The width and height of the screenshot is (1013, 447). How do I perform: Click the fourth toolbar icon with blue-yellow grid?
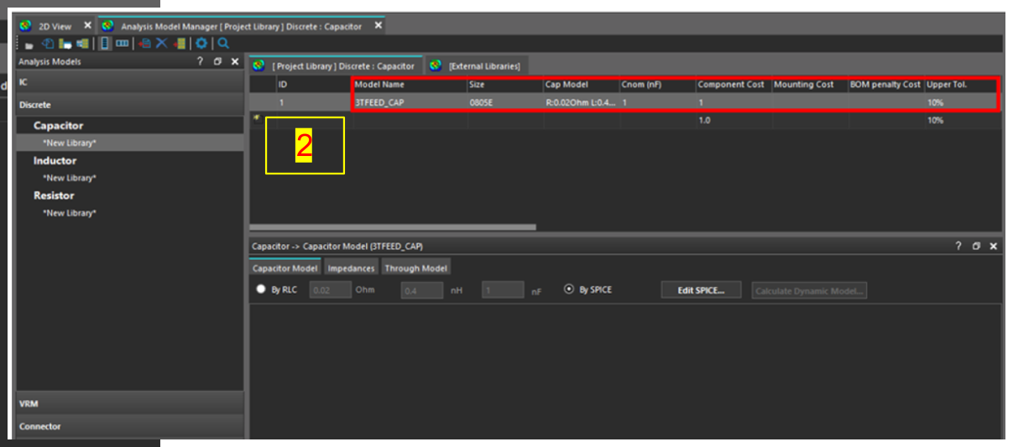click(82, 43)
